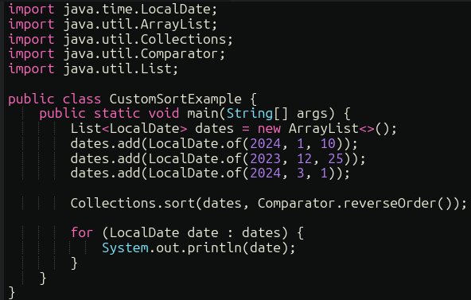Click on the Comparator import line

pyautogui.click(x=116, y=54)
